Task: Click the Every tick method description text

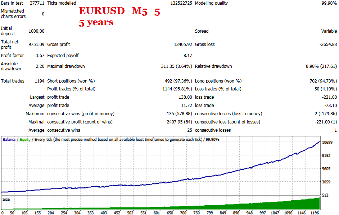Action: click(x=118, y=140)
